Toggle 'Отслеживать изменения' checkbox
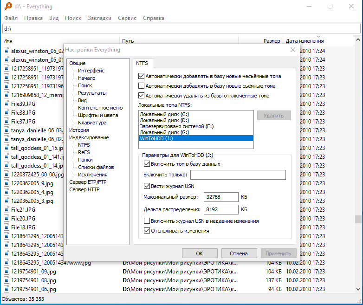Viewport: 363px width, 305px height. click(x=147, y=231)
